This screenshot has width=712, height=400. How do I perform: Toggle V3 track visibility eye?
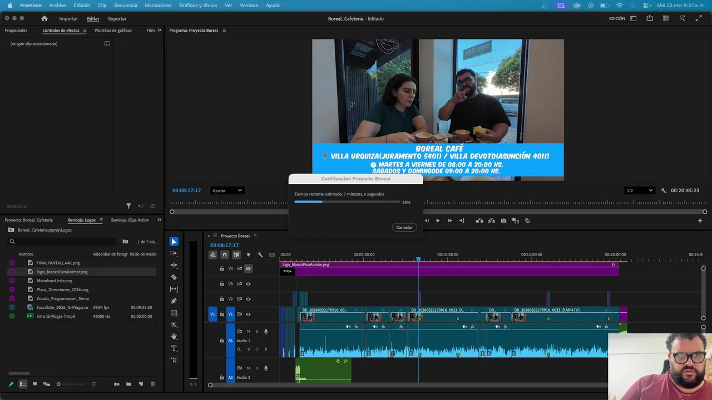pos(248,284)
